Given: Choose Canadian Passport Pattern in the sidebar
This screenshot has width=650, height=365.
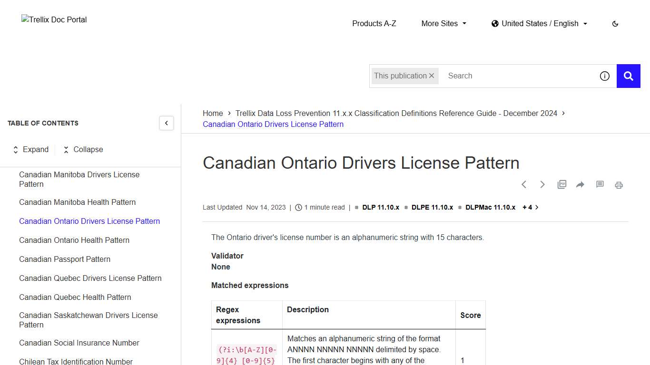Looking at the screenshot, I should pyautogui.click(x=65, y=259).
